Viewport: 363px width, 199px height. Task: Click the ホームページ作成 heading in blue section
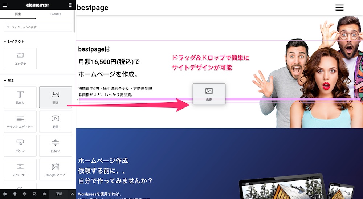tap(103, 161)
